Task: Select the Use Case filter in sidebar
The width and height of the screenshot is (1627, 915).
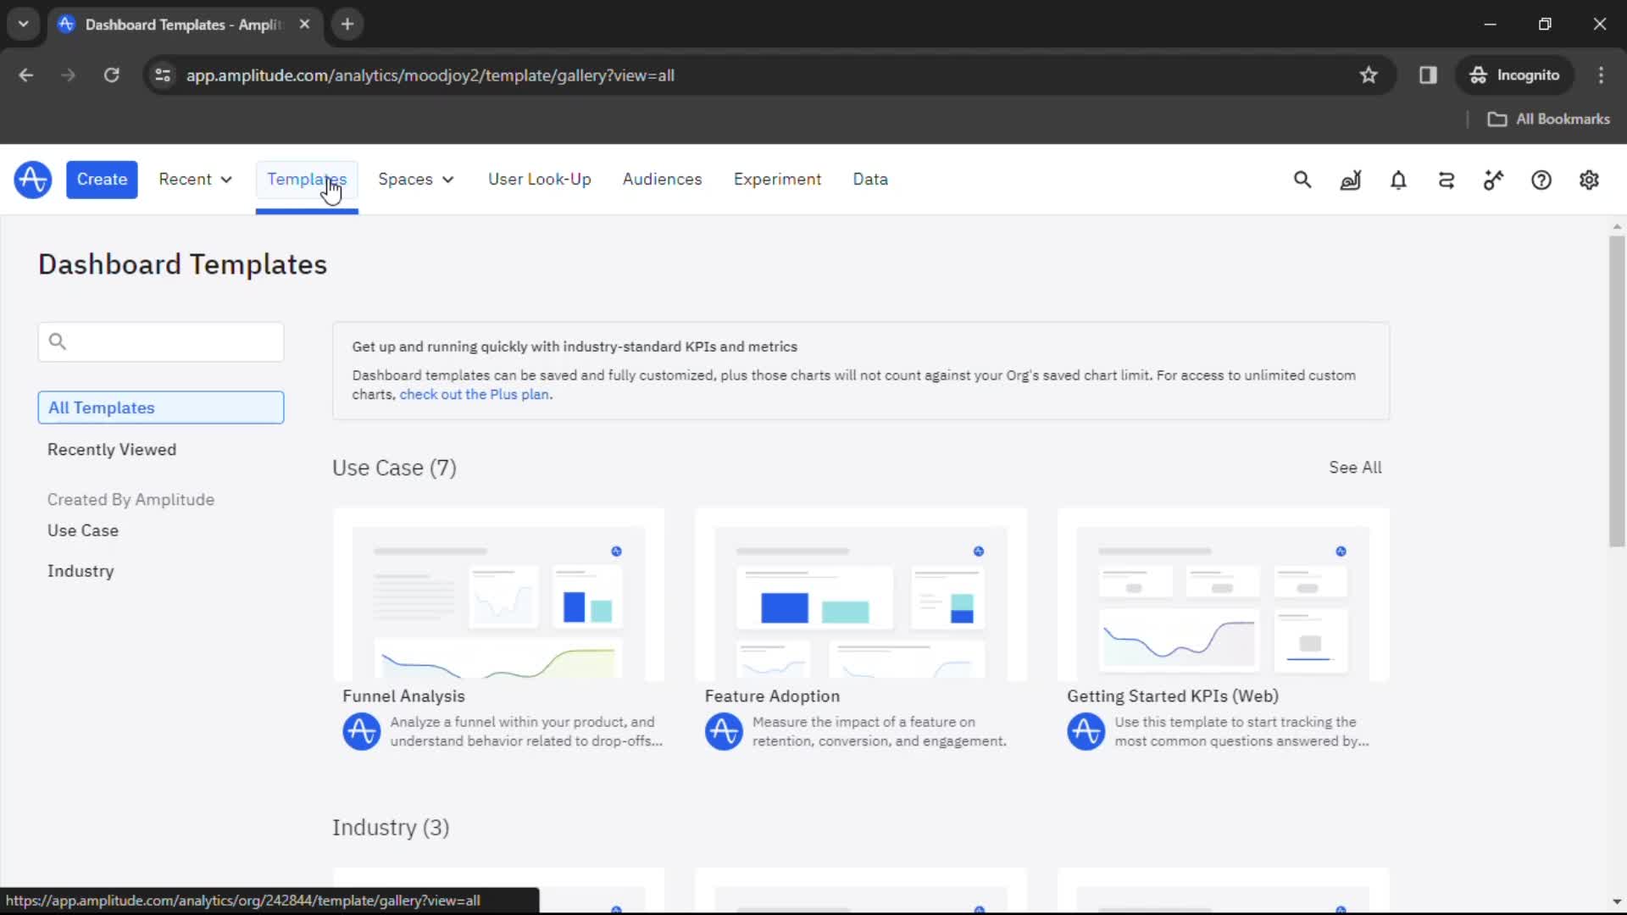Action: 84,530
